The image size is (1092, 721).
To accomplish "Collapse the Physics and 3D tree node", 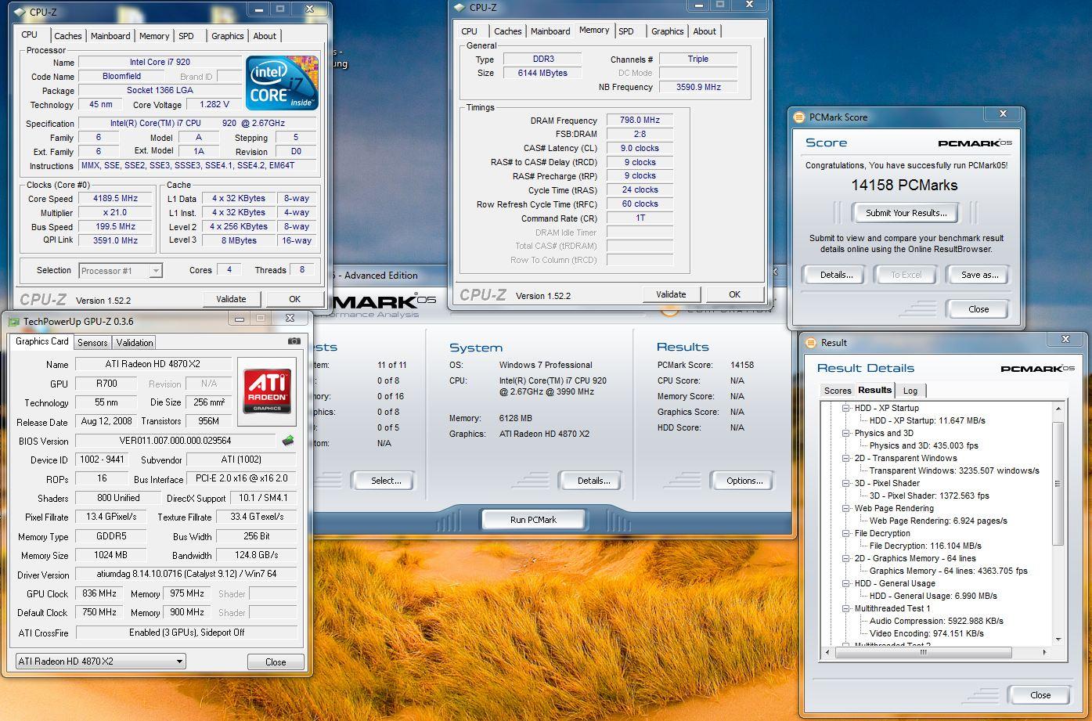I will coord(846,433).
